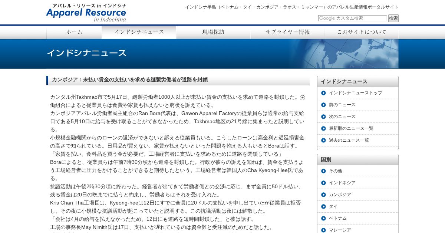Open インドシナニューストップ link in sidebar
This screenshot has width=445, height=233.
pyautogui.click(x=355, y=93)
